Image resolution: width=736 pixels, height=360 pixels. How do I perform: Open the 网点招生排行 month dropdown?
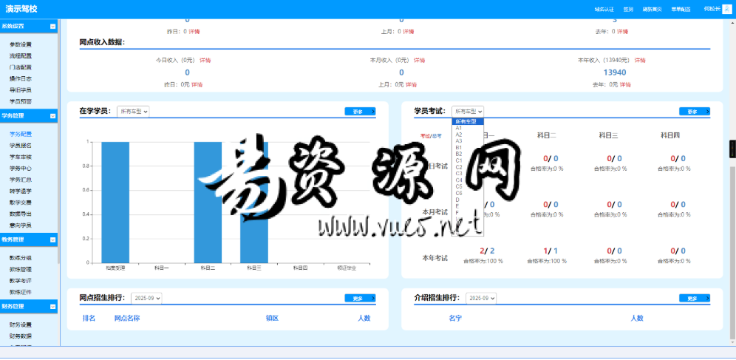[x=146, y=298]
